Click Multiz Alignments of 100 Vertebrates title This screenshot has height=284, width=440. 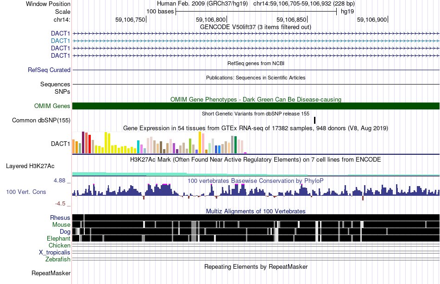tap(256, 211)
